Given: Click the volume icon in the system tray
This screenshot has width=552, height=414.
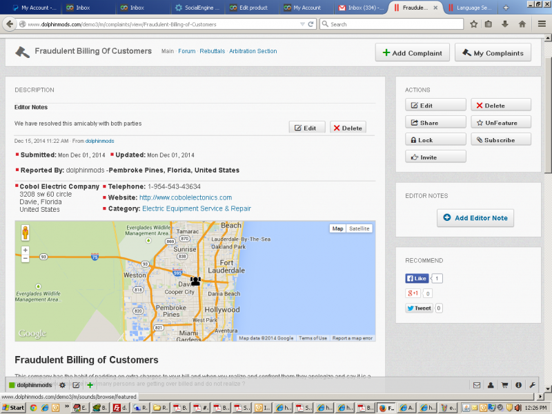Looking at the screenshot, I should [x=518, y=408].
